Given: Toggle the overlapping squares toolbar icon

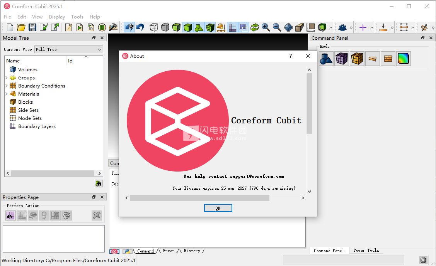Looking at the screenshot, I should (x=244, y=27).
